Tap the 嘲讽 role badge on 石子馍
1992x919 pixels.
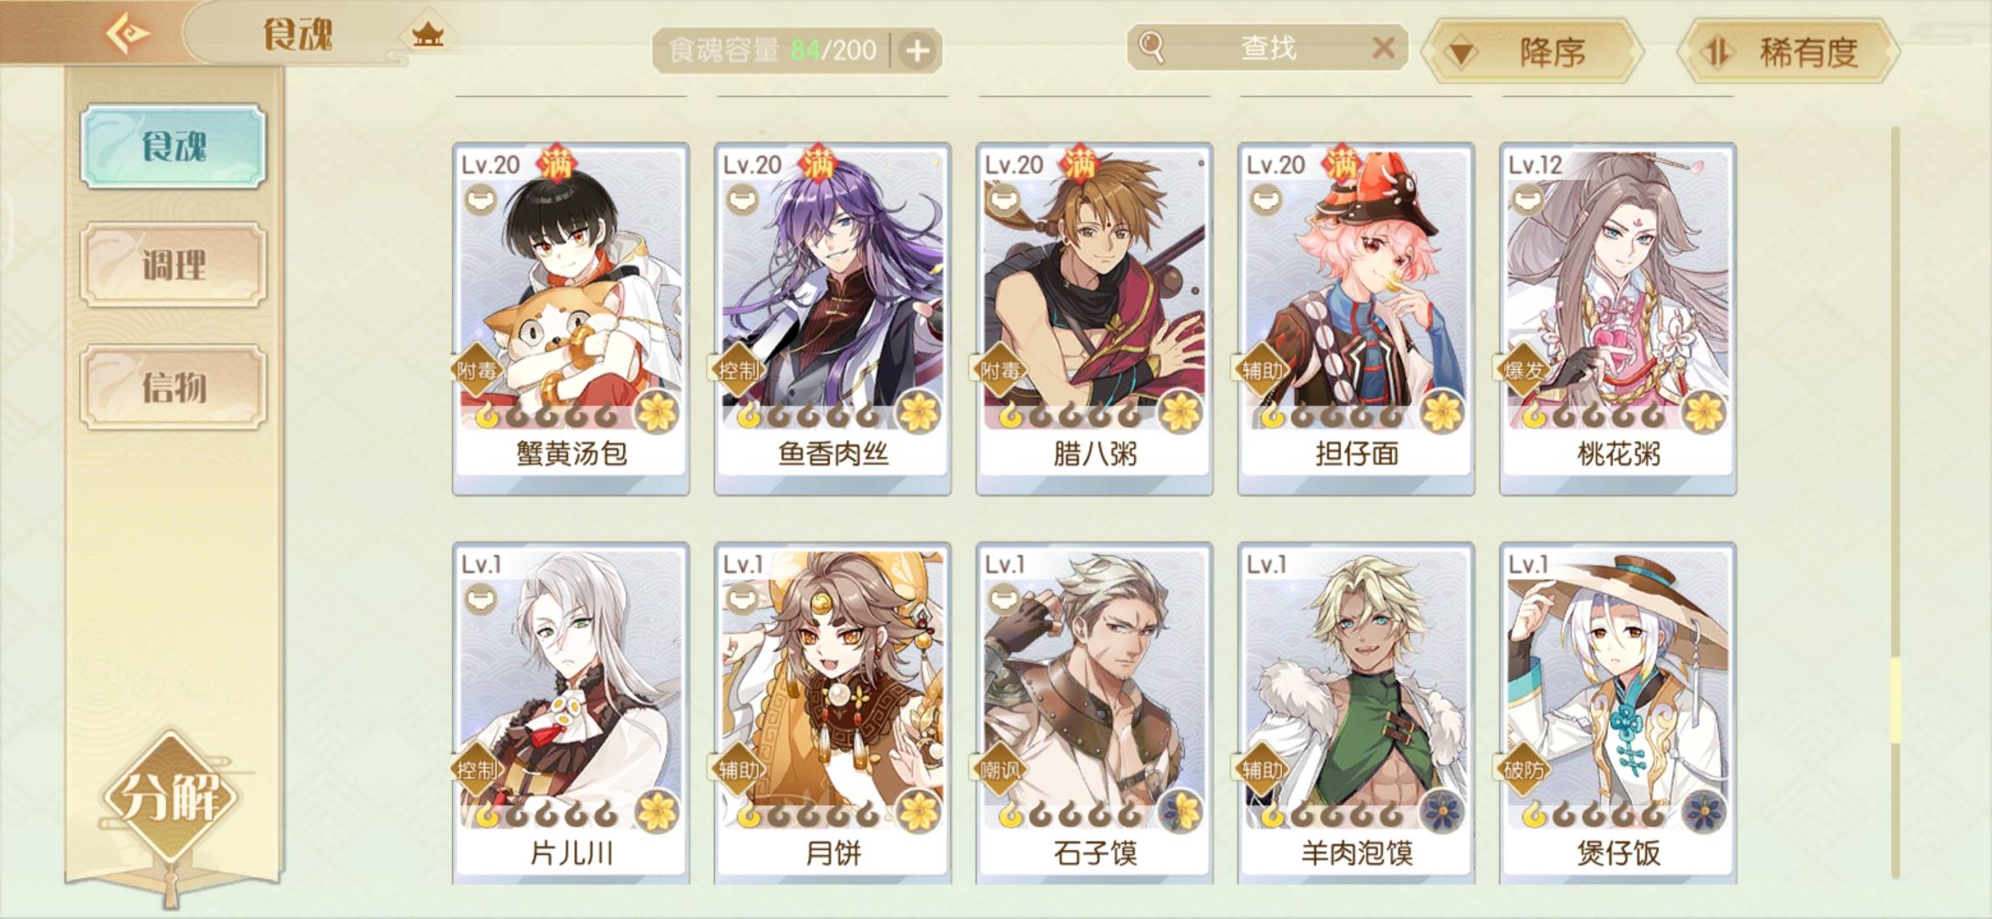click(998, 770)
